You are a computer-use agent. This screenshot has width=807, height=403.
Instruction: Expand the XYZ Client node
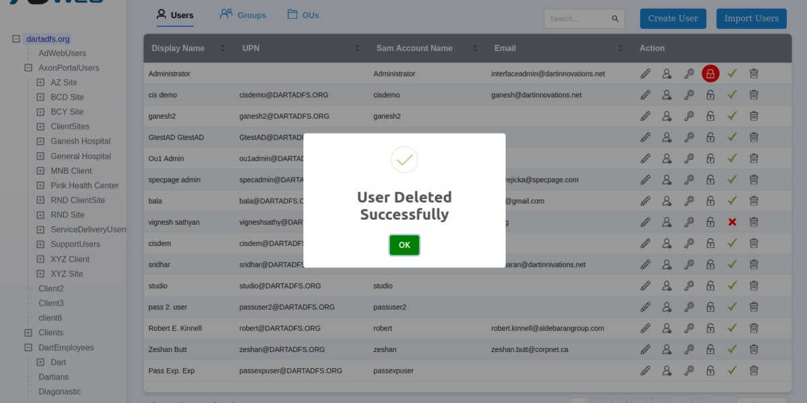click(40, 259)
